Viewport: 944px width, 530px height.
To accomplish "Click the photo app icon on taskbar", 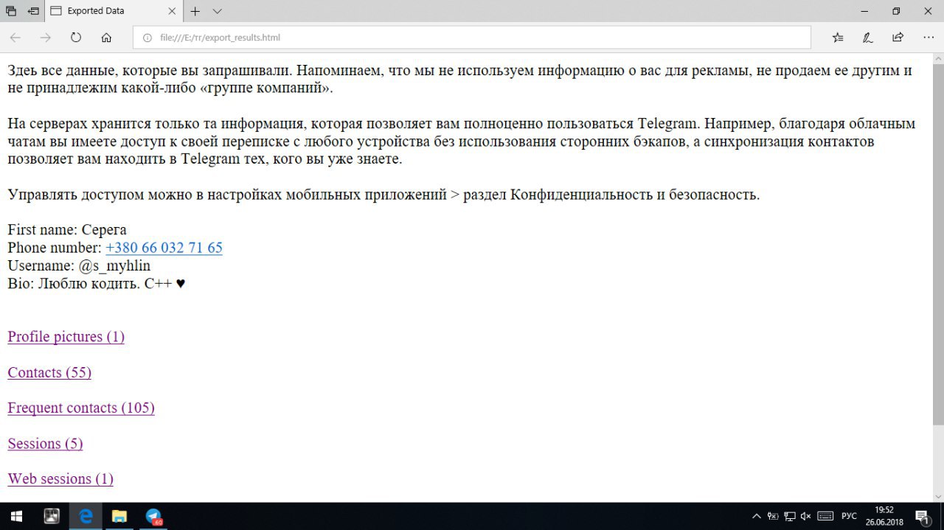I will coord(52,516).
